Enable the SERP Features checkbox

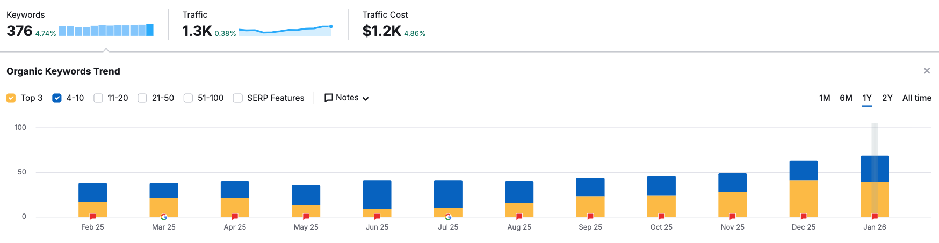pyautogui.click(x=238, y=98)
